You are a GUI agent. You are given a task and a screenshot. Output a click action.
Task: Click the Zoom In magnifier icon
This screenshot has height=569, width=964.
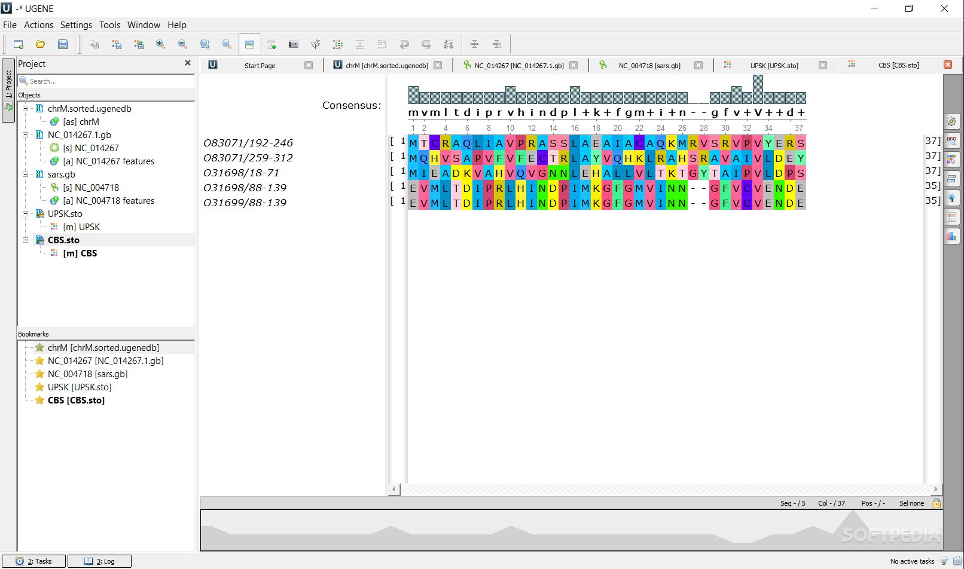point(160,44)
